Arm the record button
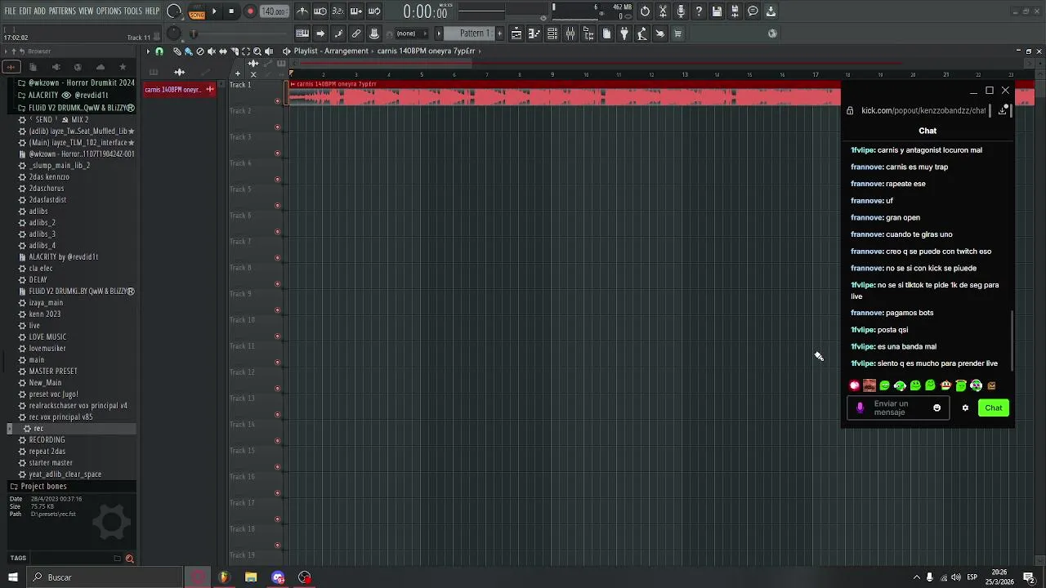This screenshot has height=588, width=1046. (x=250, y=11)
